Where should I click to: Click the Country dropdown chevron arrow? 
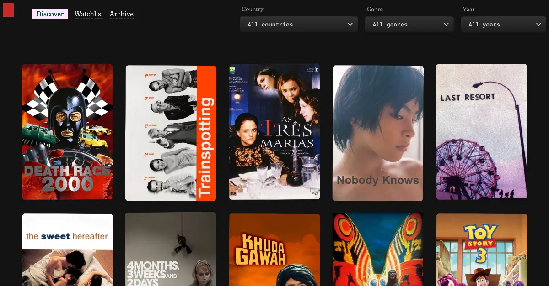(350, 25)
